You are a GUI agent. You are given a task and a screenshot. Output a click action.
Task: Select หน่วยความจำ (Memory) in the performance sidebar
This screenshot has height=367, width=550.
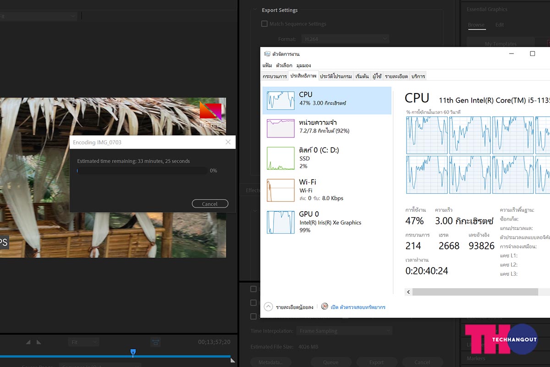click(x=327, y=128)
